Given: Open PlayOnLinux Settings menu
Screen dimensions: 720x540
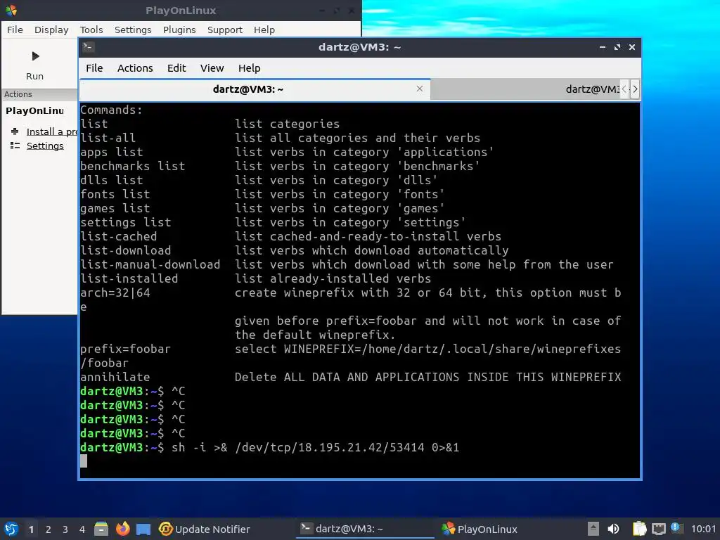Looking at the screenshot, I should tap(133, 30).
